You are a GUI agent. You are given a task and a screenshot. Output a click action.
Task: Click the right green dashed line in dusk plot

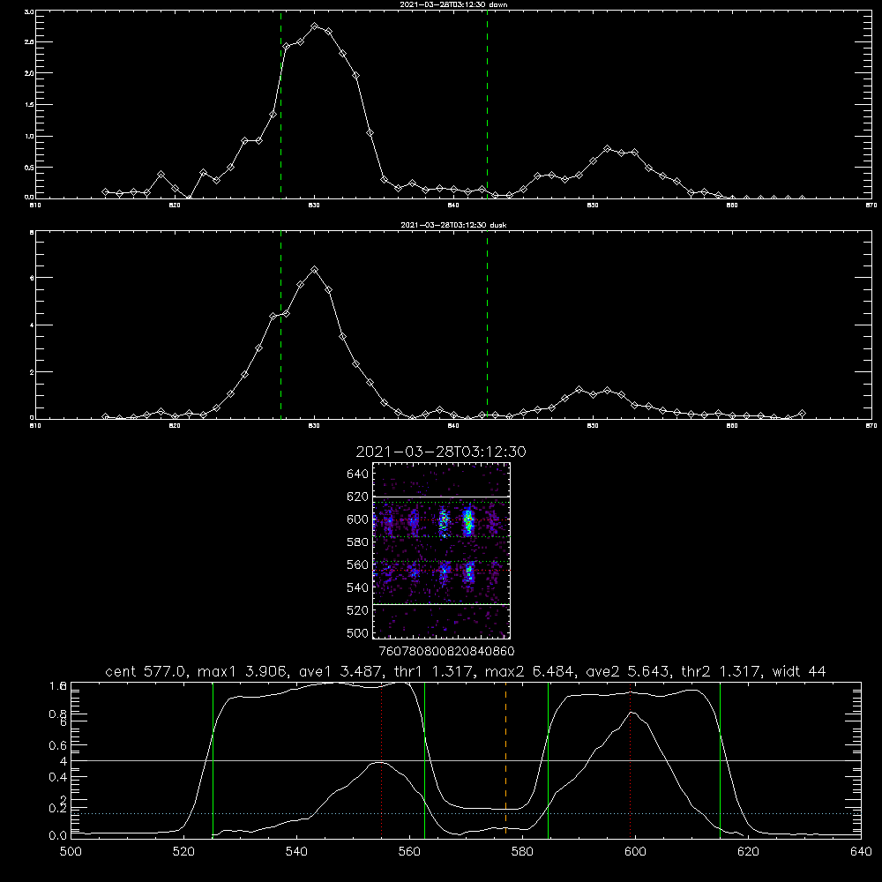click(x=487, y=325)
